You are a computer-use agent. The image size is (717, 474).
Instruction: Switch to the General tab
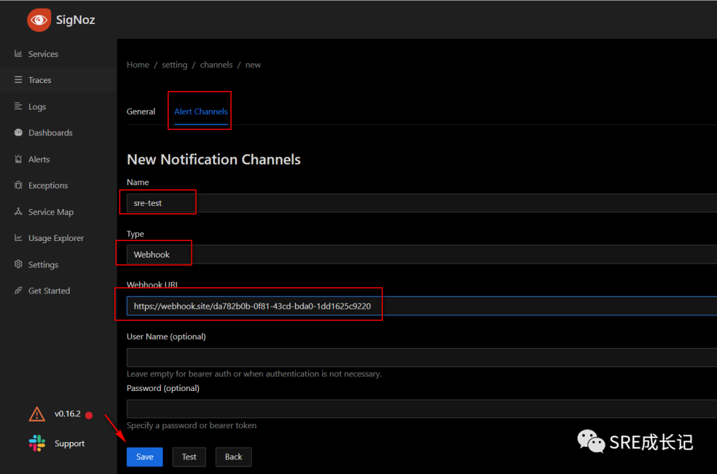[141, 112]
